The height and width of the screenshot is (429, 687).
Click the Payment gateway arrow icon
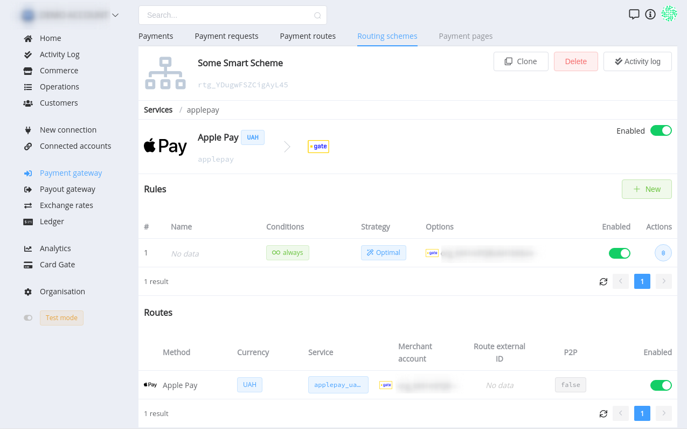[28, 173]
